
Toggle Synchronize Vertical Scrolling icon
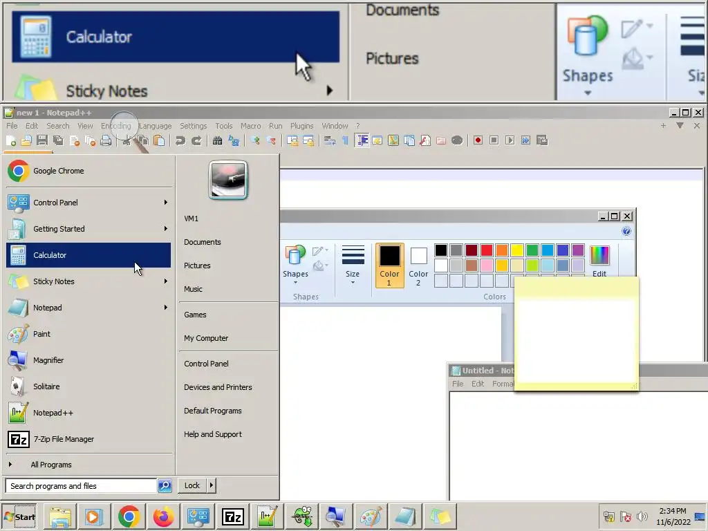pyautogui.click(x=292, y=141)
